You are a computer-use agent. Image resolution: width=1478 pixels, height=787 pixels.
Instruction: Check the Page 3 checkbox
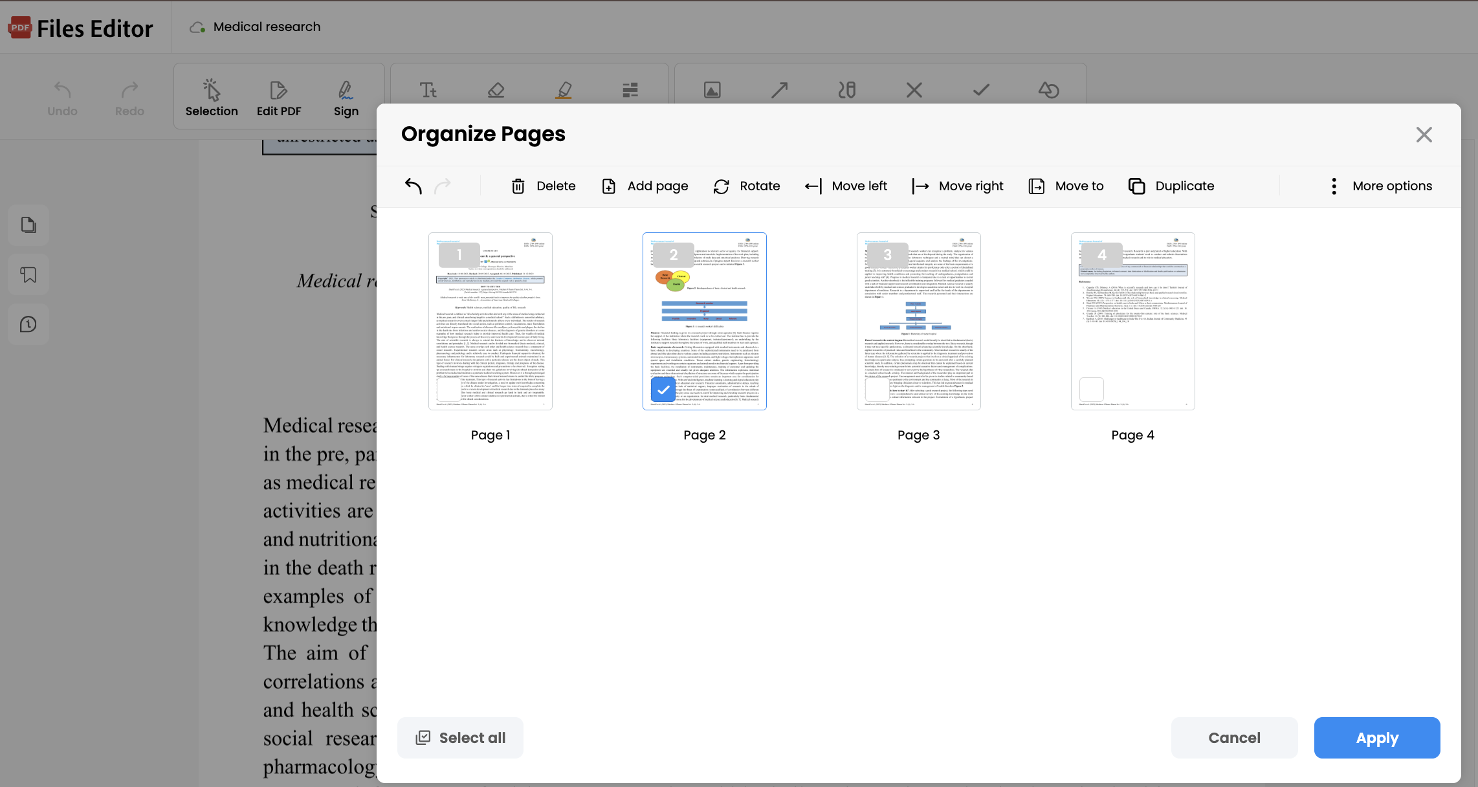tap(877, 390)
